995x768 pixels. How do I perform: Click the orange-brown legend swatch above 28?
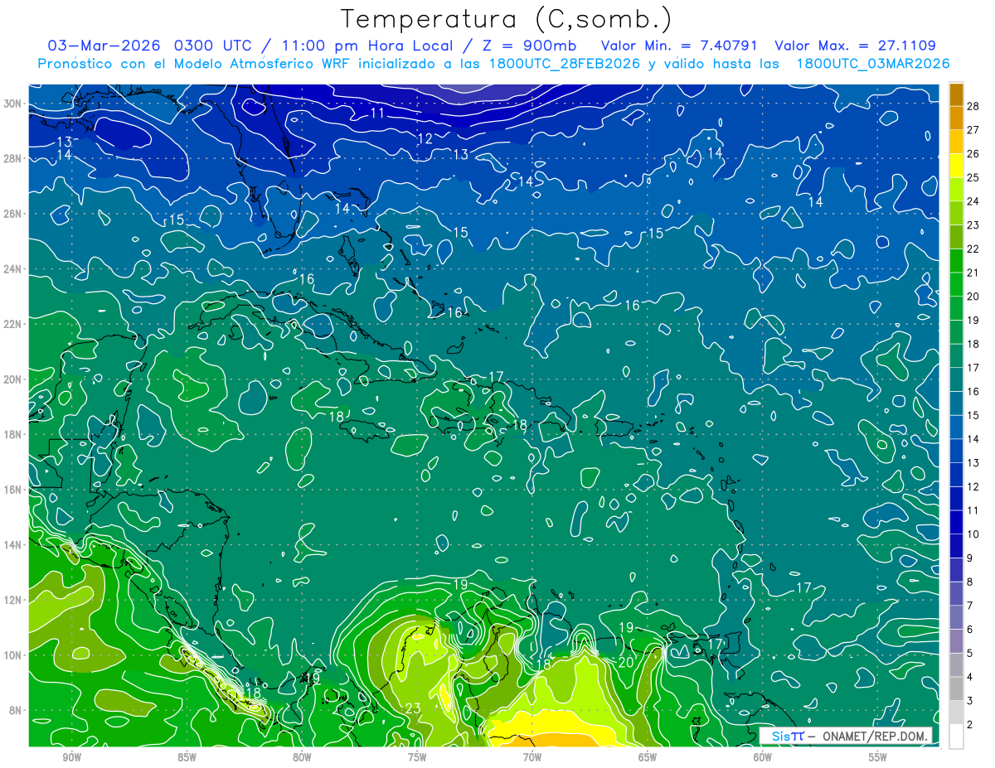pyautogui.click(x=956, y=94)
